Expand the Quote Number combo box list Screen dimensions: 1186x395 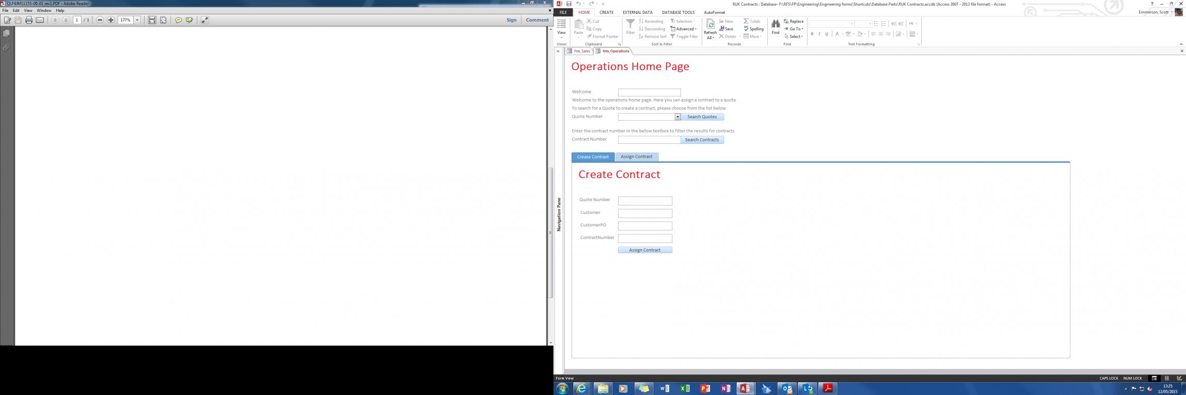click(x=678, y=117)
